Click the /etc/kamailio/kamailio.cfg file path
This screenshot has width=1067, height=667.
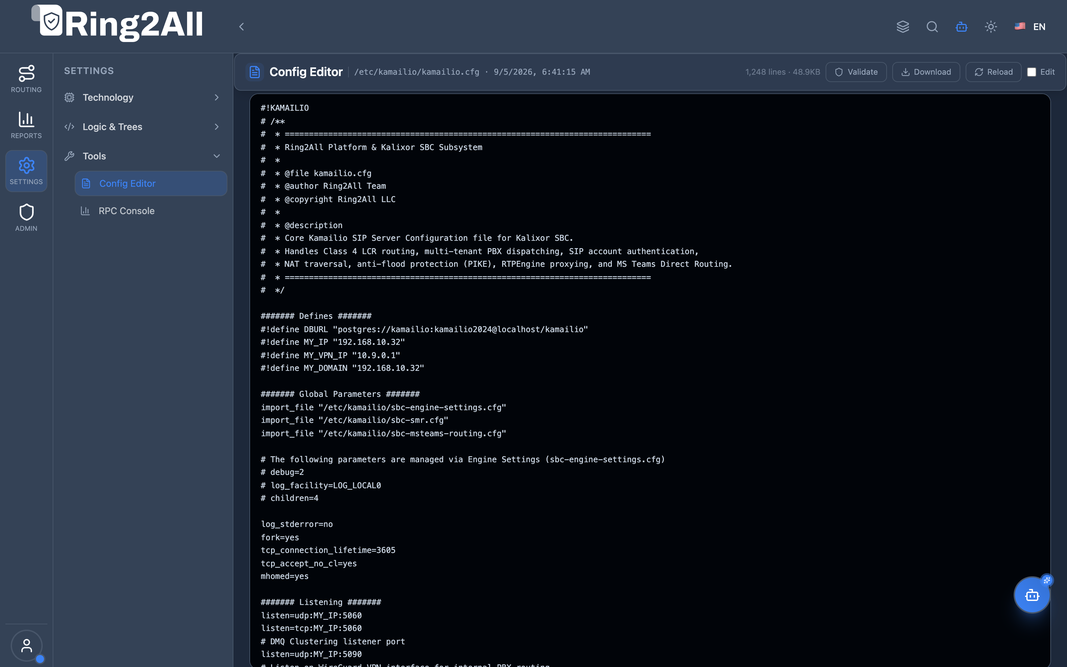[x=417, y=72]
